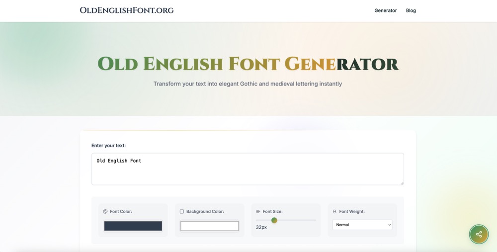The image size is (497, 252).
Task: Click the floating share icon button
Action: coord(479,234)
